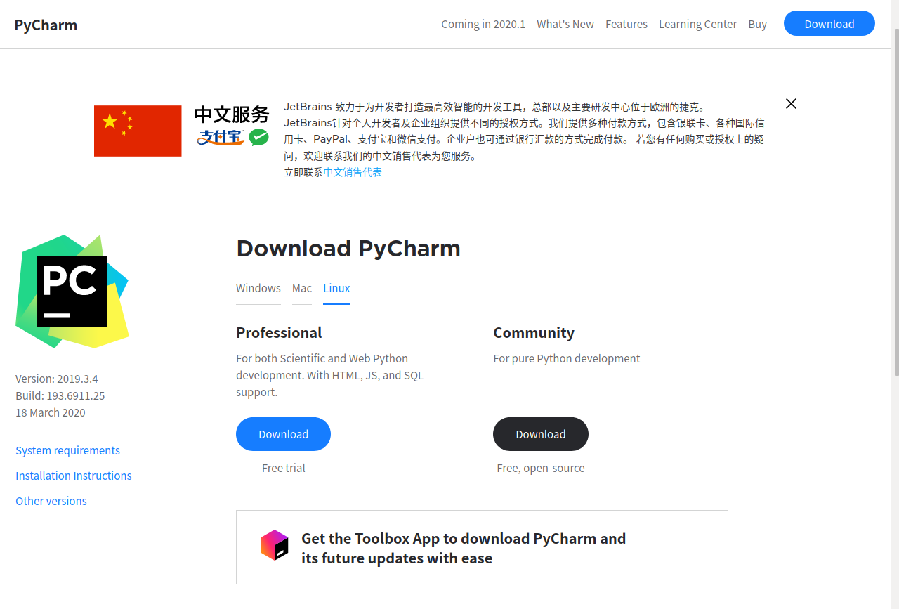Click the 'Build: 193.6911.25' text
This screenshot has width=899, height=609.
click(60, 395)
